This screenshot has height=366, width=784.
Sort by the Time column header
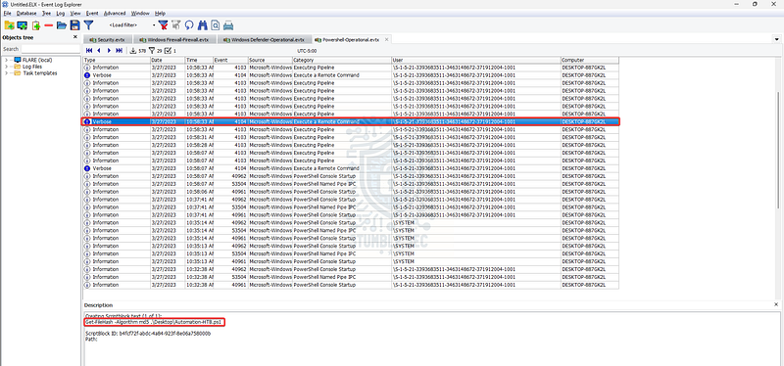pyautogui.click(x=199, y=60)
